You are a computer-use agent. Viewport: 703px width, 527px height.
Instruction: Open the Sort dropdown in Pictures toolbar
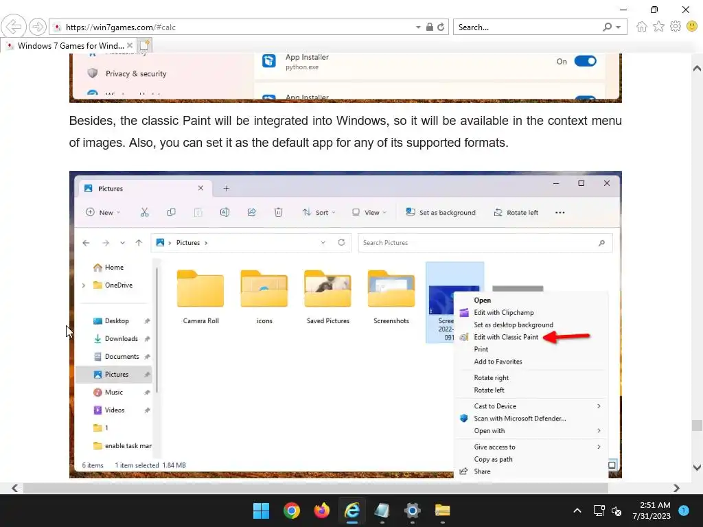pos(319,213)
